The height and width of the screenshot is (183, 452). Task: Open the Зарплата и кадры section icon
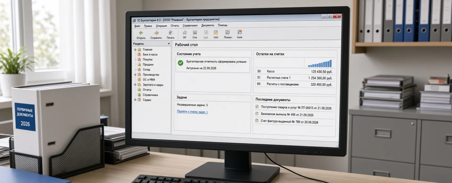click(x=139, y=85)
